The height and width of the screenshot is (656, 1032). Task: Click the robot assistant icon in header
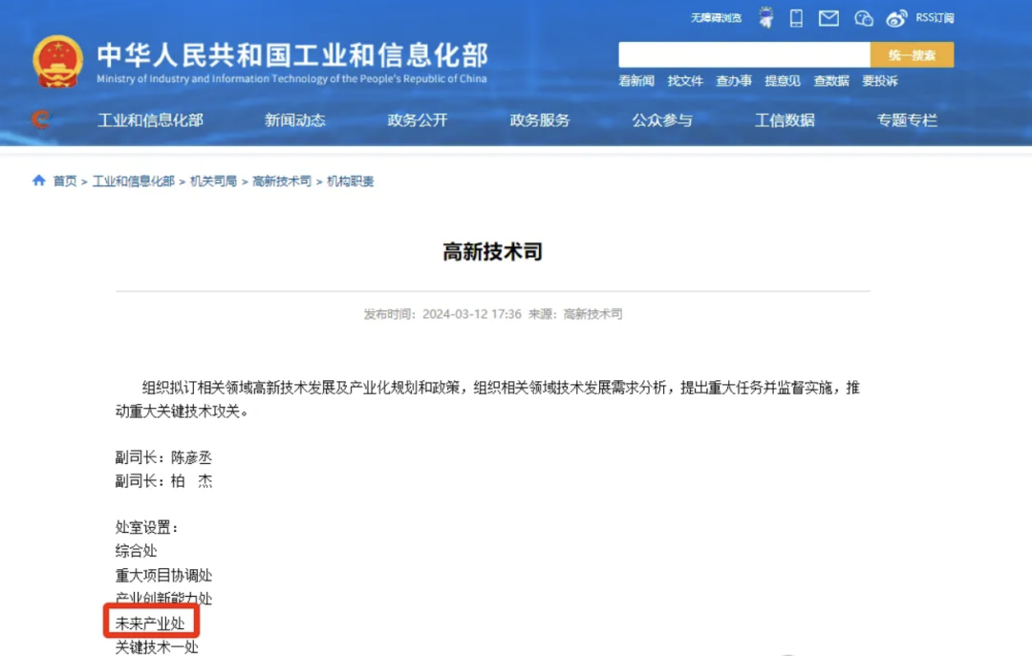click(766, 17)
